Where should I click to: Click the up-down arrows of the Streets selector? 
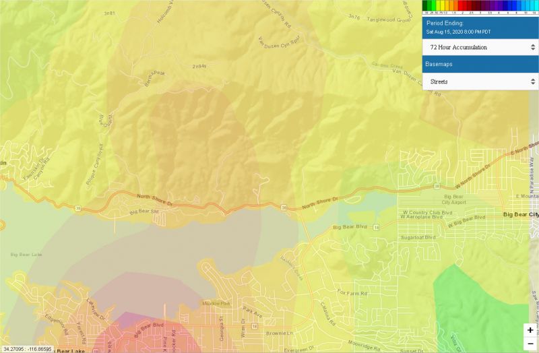(533, 82)
